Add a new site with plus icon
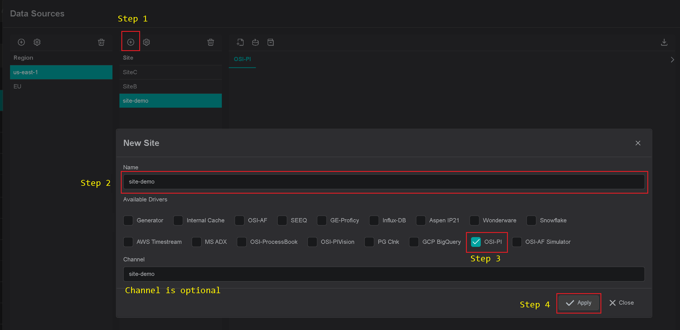680x330 pixels. 131,42
